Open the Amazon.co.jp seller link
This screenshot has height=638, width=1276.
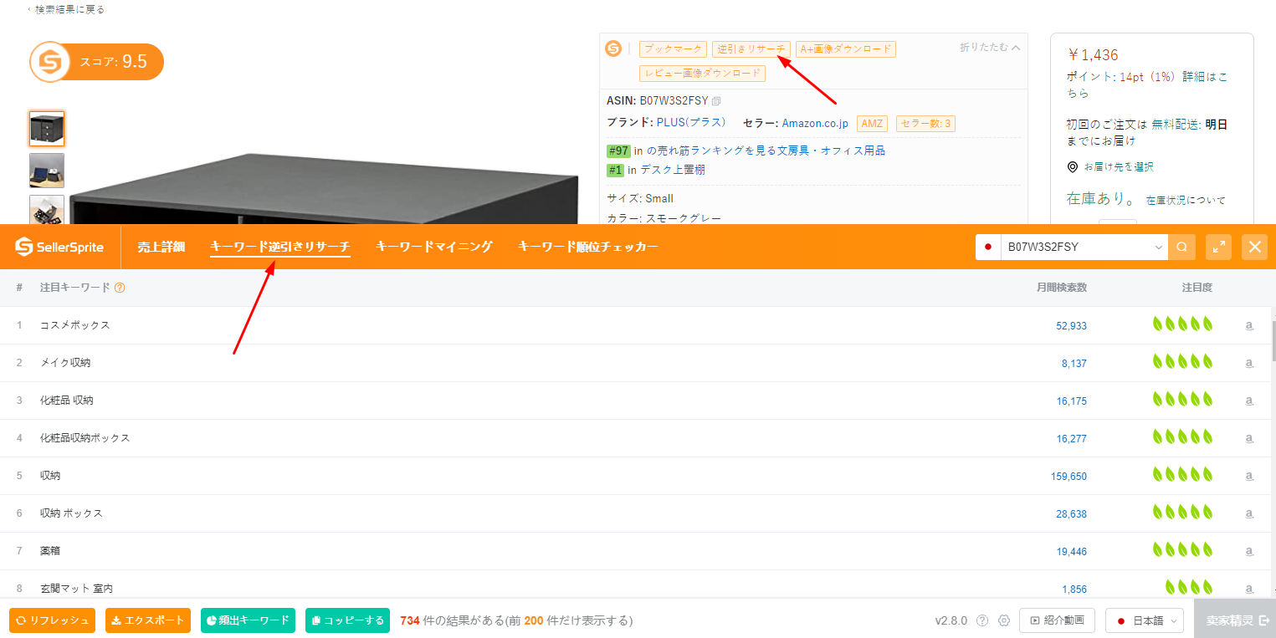[x=815, y=124]
